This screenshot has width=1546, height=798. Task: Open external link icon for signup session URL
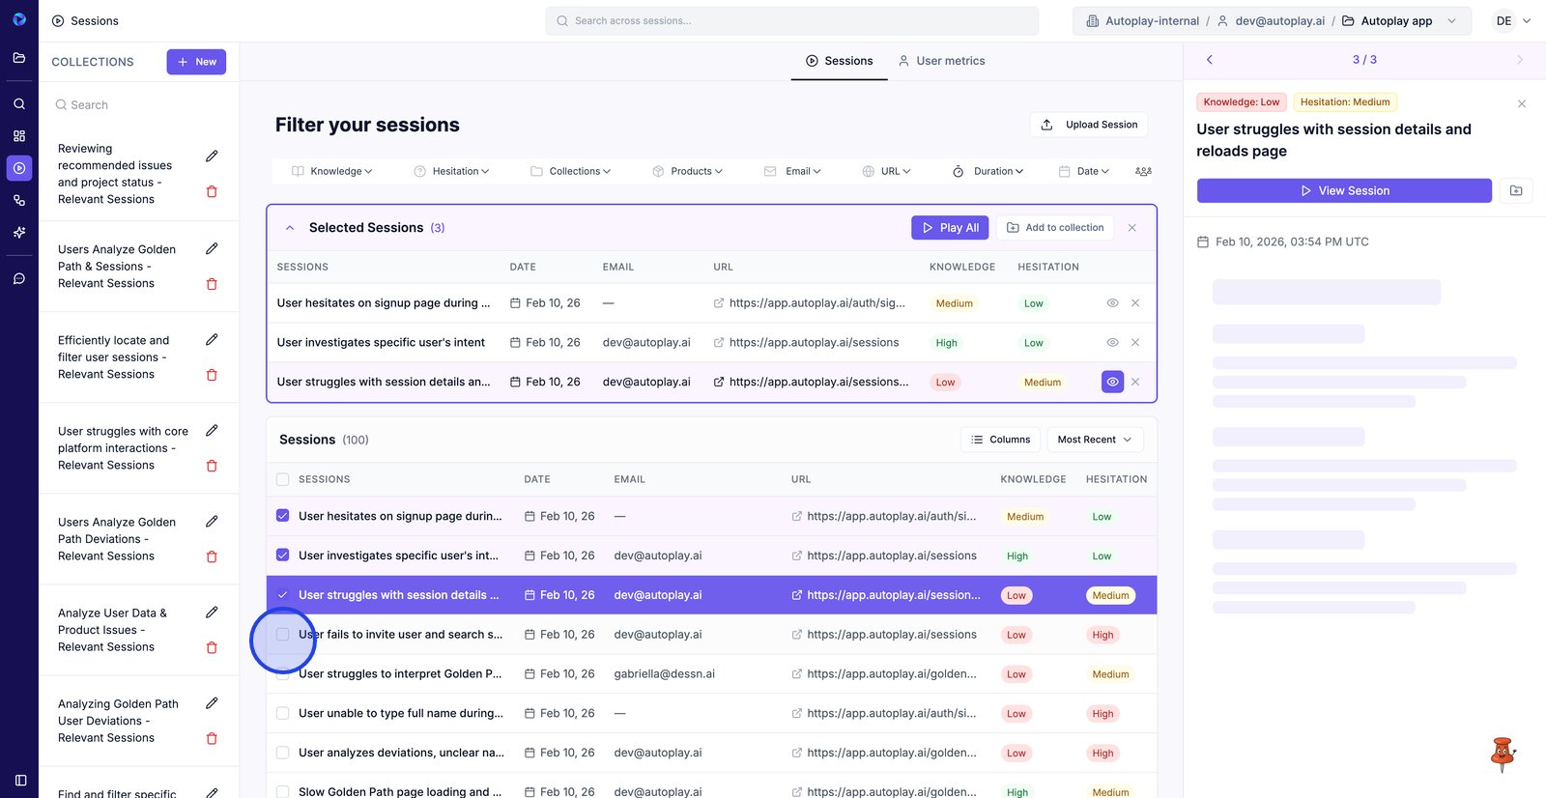719,303
